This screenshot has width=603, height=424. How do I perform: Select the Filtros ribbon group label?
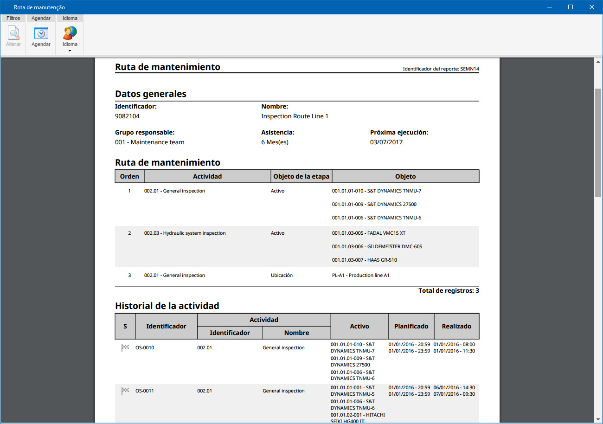pyautogui.click(x=13, y=18)
